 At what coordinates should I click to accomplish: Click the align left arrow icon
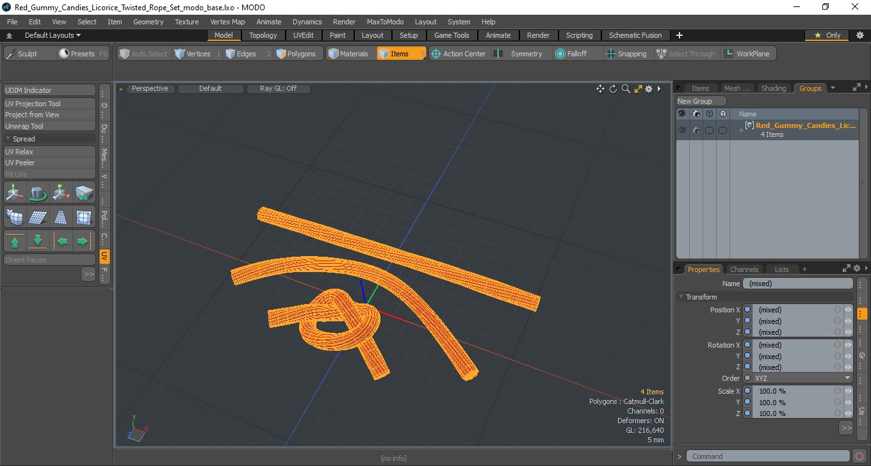coord(62,241)
